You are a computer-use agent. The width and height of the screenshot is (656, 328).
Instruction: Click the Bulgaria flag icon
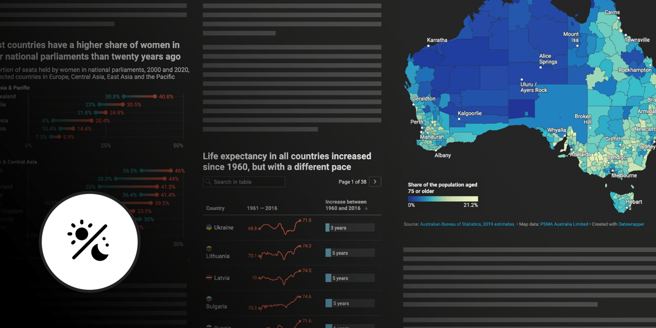pos(209,299)
